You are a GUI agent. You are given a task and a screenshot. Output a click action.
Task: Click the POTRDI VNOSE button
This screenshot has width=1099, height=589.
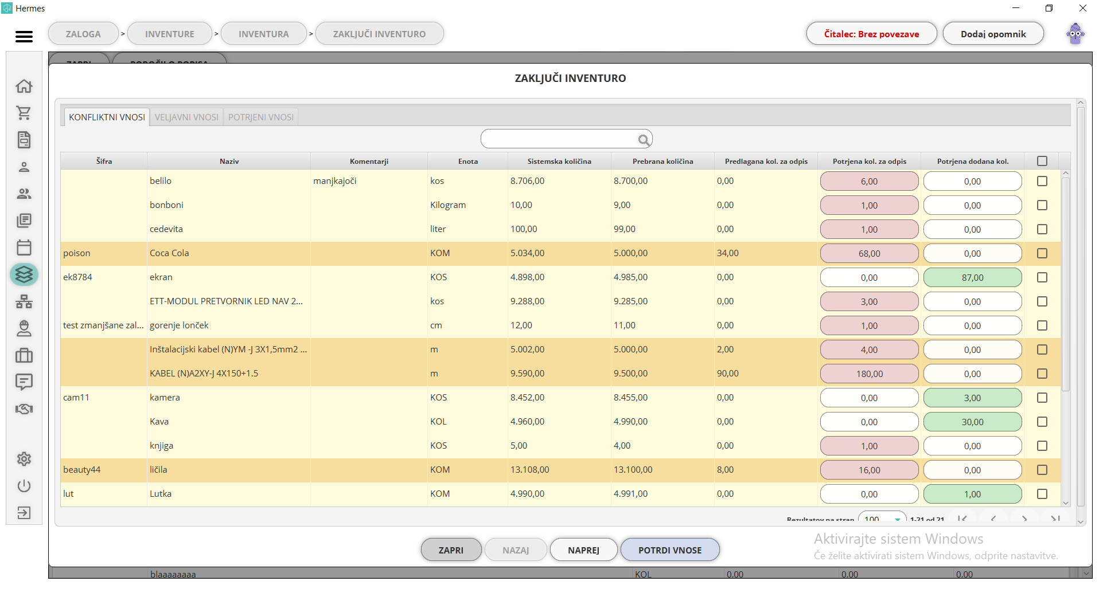670,550
